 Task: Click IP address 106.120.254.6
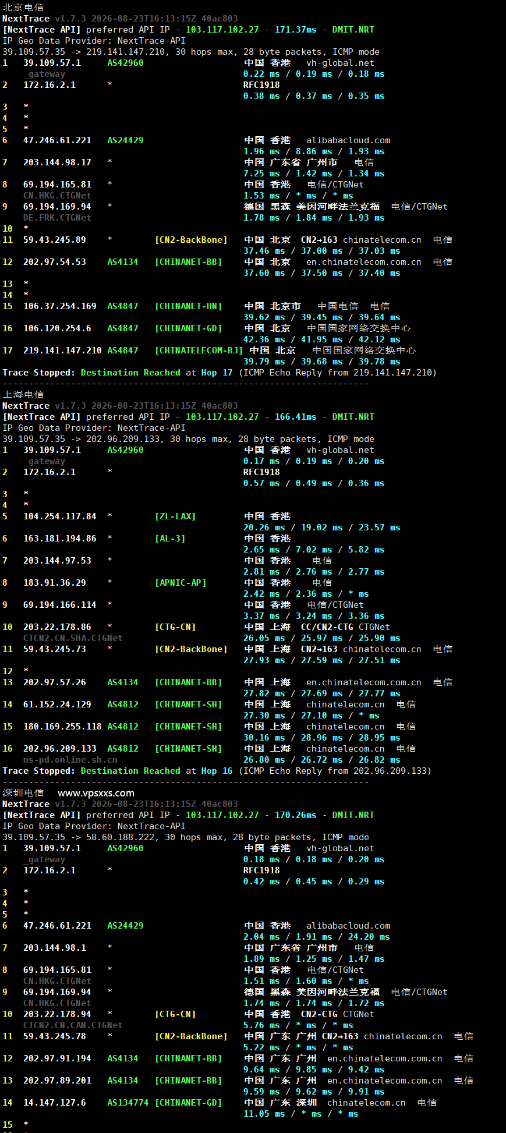coord(57,328)
